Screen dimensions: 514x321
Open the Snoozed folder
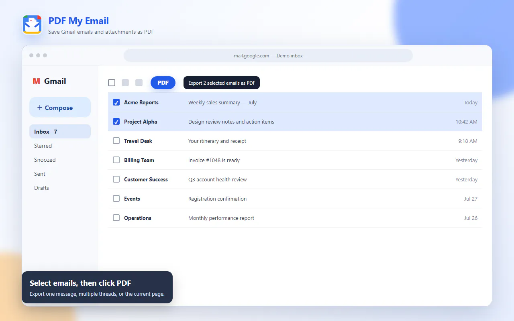[60, 160]
